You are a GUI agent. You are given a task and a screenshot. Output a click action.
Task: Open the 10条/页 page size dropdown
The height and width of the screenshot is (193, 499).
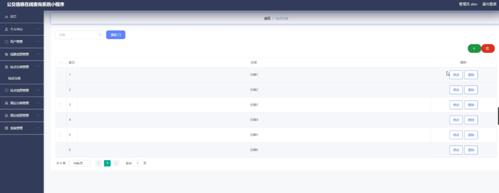[x=79, y=163]
